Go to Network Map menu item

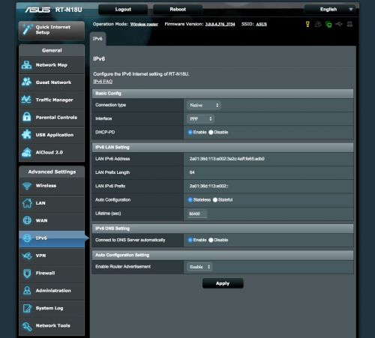pyautogui.click(x=52, y=65)
